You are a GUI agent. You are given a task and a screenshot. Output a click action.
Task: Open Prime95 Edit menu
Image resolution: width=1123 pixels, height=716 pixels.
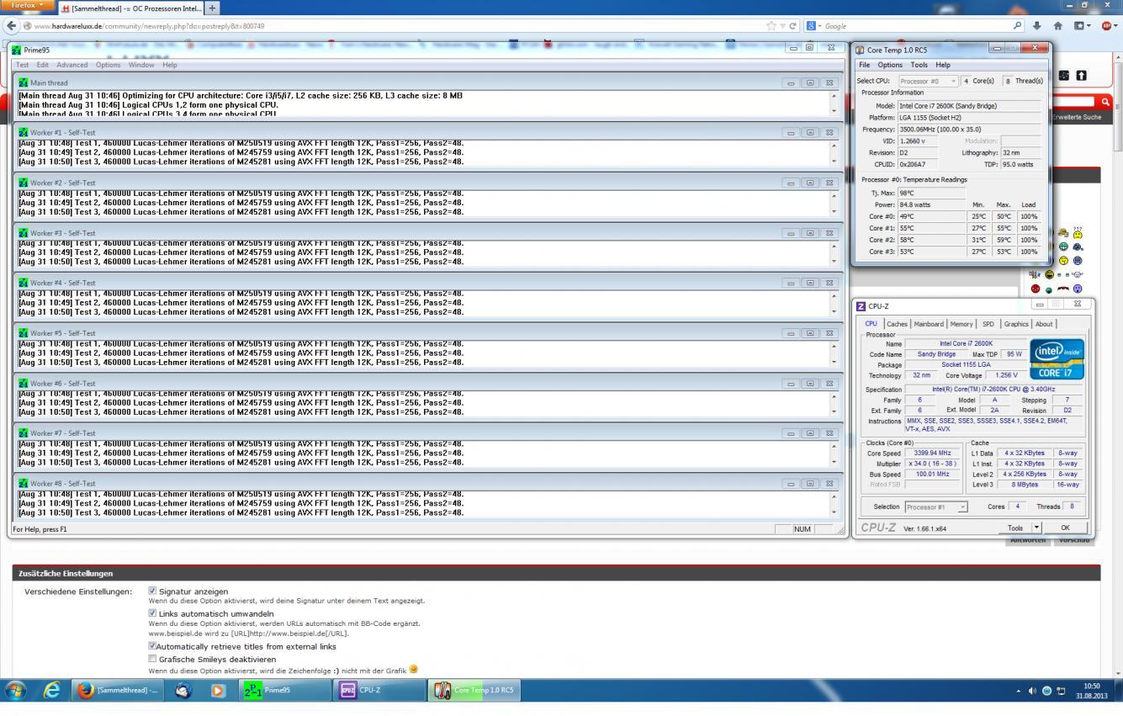[x=41, y=65]
